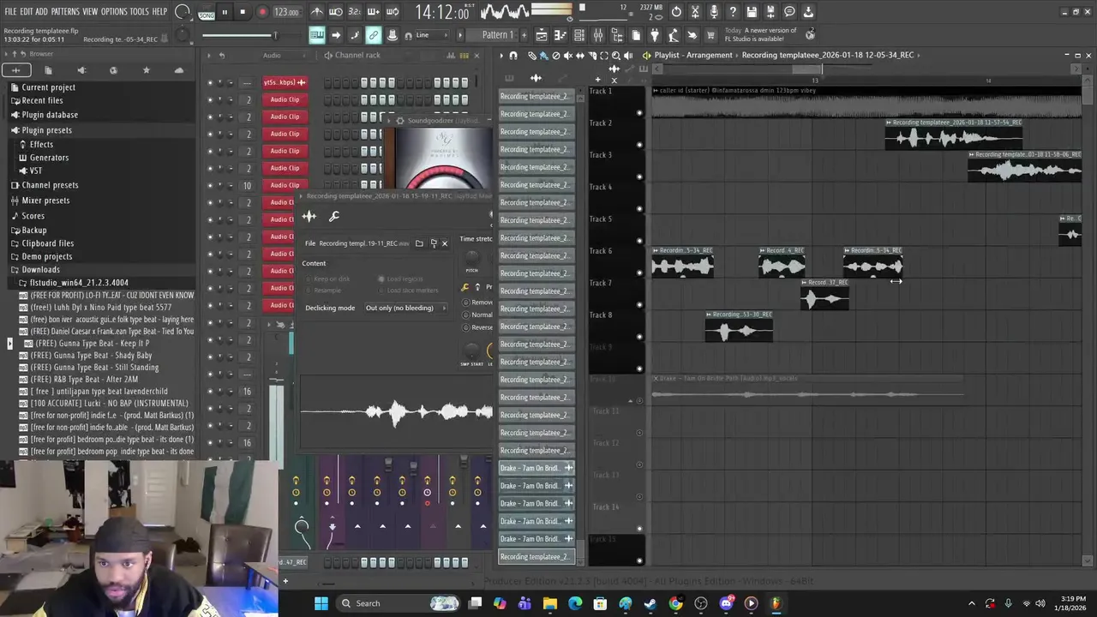
Task: Expand the Channel presets folder
Action: pyautogui.click(x=50, y=185)
